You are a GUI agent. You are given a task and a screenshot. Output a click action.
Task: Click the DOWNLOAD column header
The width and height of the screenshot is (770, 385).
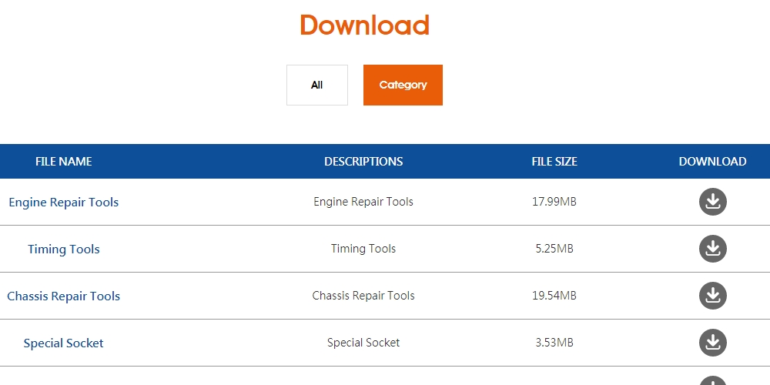click(x=712, y=162)
